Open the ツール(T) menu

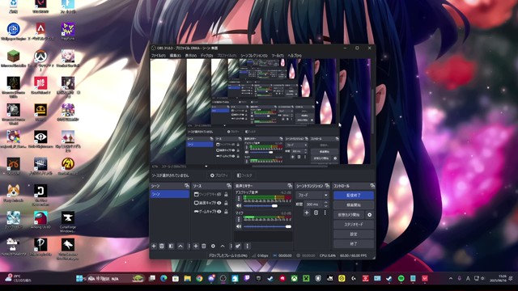pyautogui.click(x=278, y=56)
